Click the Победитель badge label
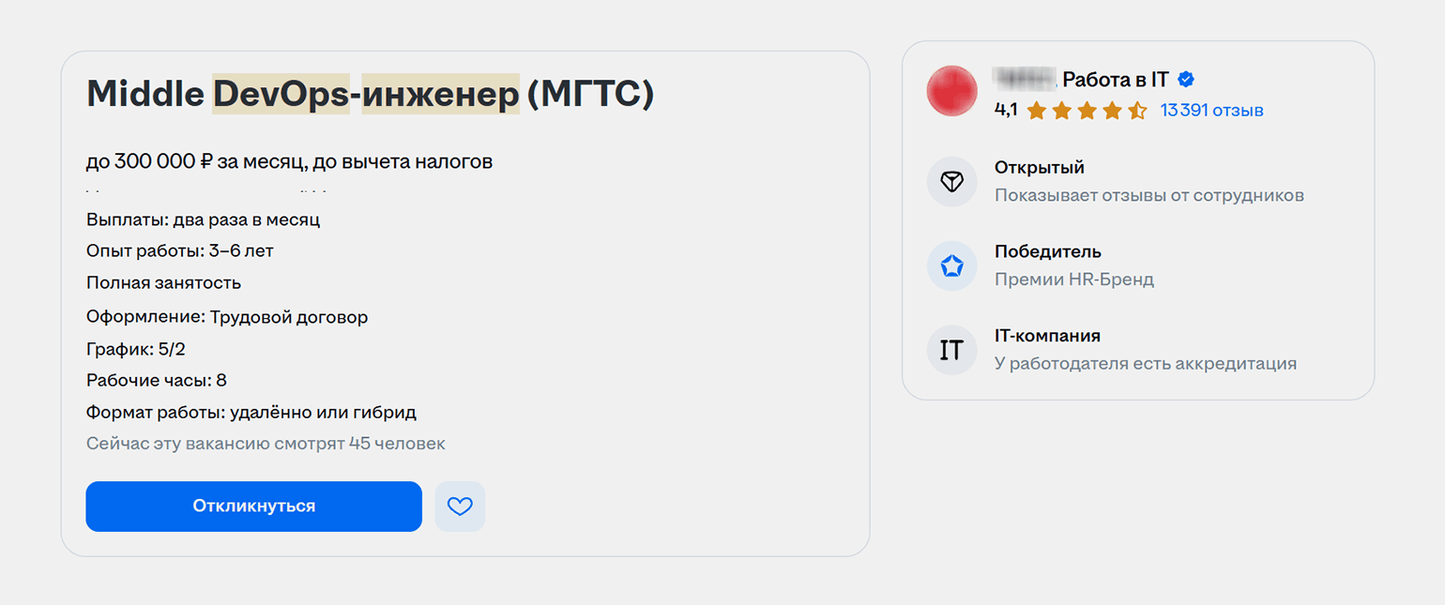The width and height of the screenshot is (1445, 605). 1048,252
